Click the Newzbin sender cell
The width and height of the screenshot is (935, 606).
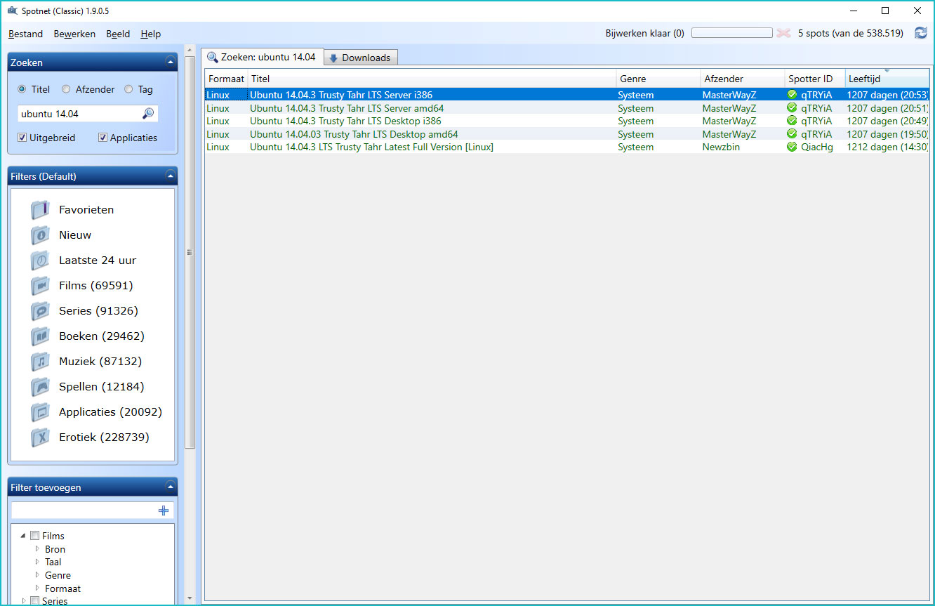click(721, 147)
